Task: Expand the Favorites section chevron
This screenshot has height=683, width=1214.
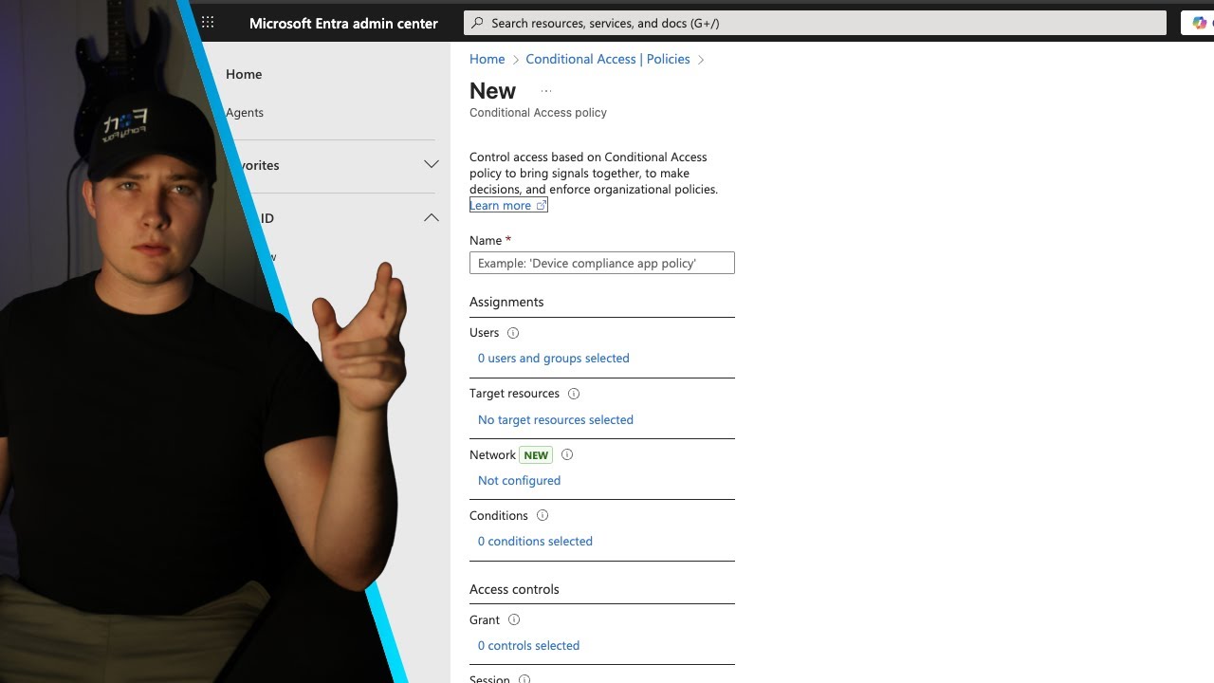Action: tap(432, 165)
